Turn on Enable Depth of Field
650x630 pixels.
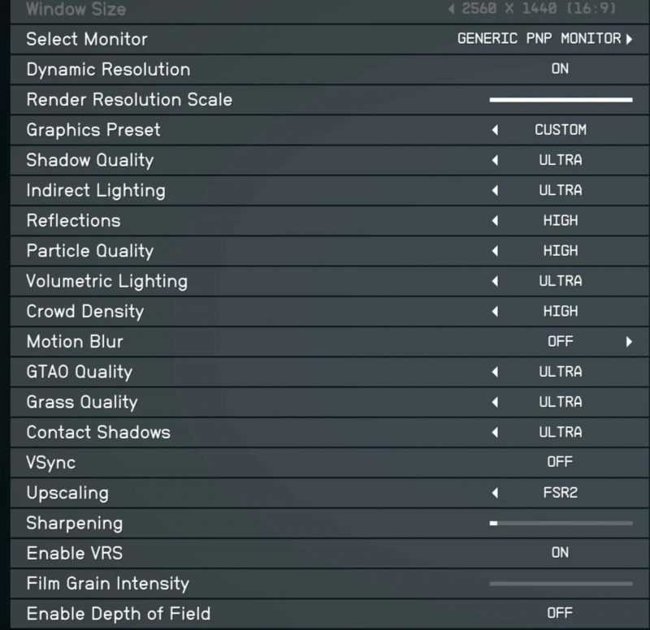click(560, 613)
